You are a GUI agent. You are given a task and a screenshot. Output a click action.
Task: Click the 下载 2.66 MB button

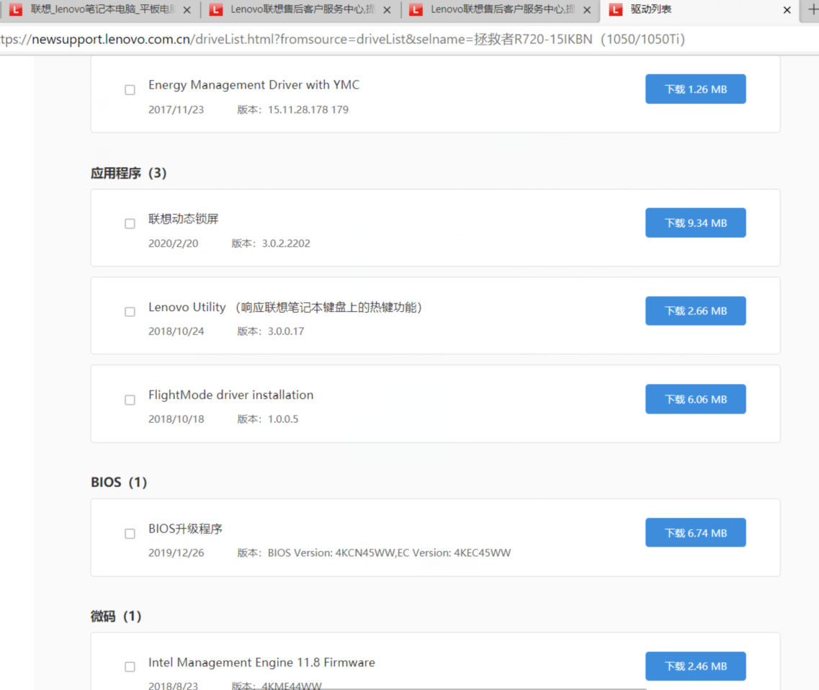(695, 310)
